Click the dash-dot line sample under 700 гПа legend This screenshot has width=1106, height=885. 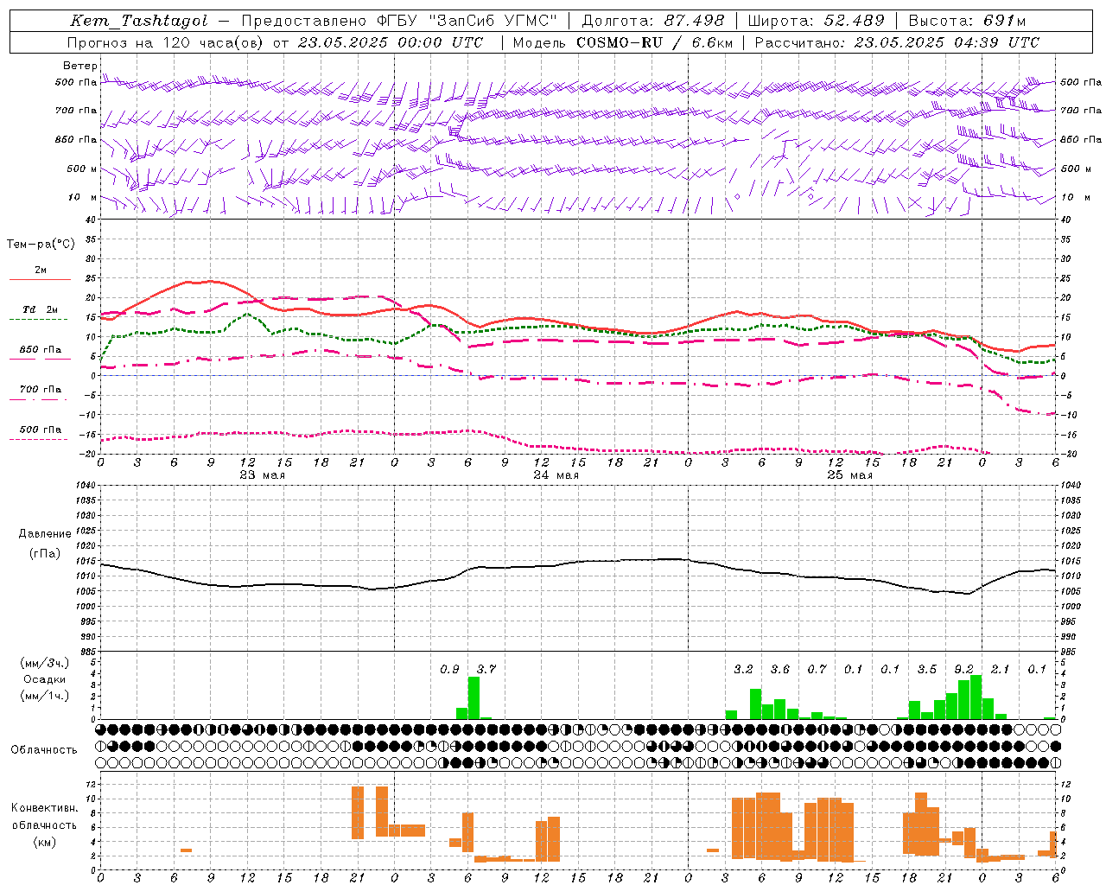point(40,399)
